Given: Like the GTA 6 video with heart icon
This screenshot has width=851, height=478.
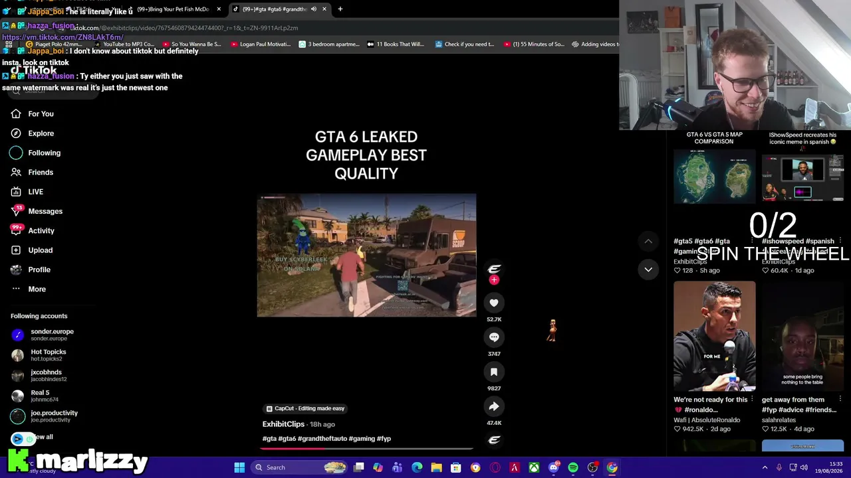Looking at the screenshot, I should (494, 303).
